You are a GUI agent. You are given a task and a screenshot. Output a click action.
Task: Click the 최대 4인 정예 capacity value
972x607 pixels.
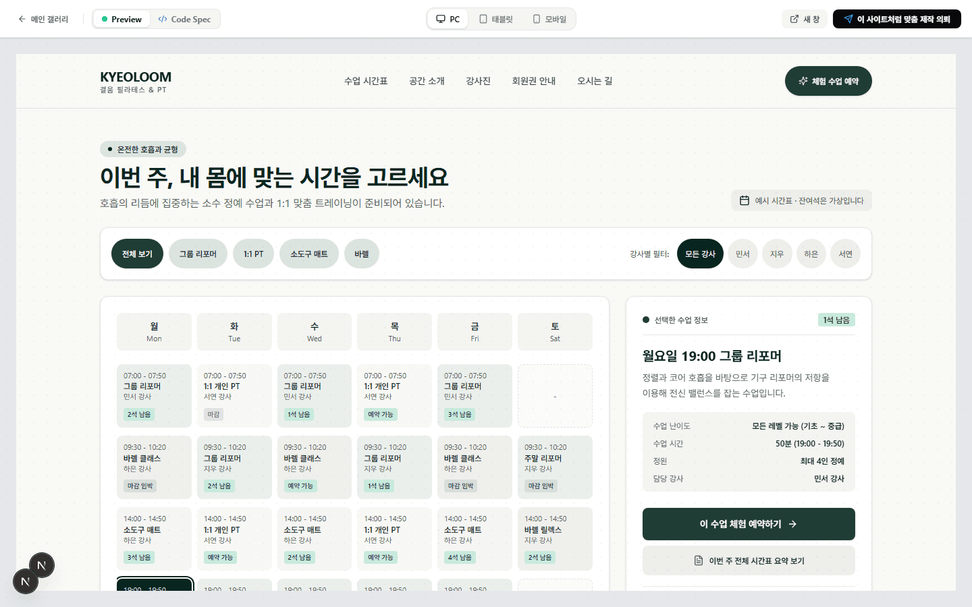tap(822, 461)
